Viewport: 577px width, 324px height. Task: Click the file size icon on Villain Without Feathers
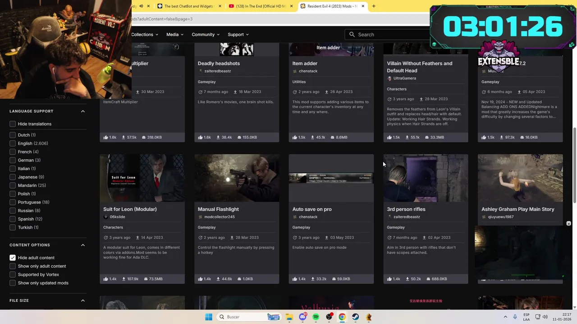tap(427, 137)
